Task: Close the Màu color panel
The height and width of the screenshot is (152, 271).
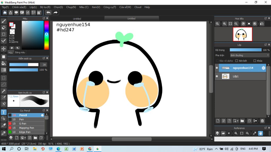Action: click(x=47, y=18)
